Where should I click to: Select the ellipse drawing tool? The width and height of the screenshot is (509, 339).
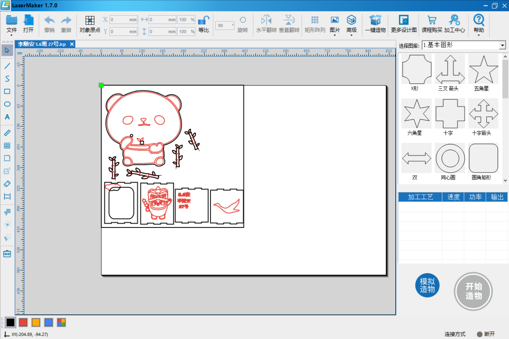[7, 104]
